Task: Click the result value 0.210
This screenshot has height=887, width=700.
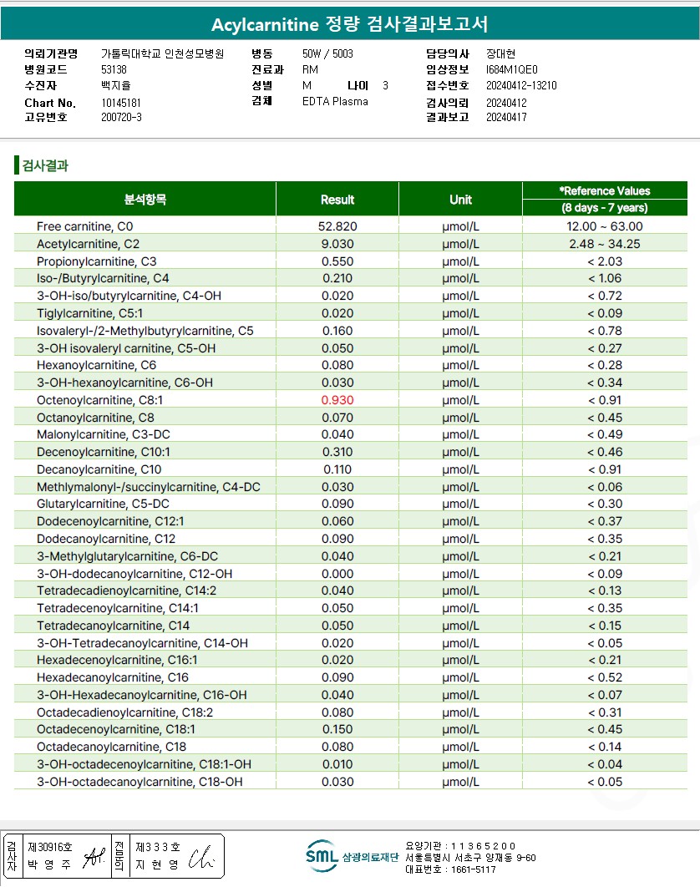Action: pos(337,278)
